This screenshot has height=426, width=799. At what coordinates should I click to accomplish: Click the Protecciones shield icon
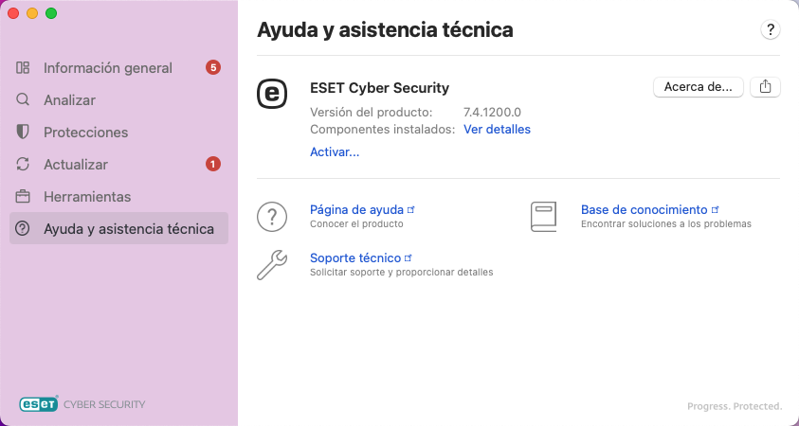click(24, 133)
